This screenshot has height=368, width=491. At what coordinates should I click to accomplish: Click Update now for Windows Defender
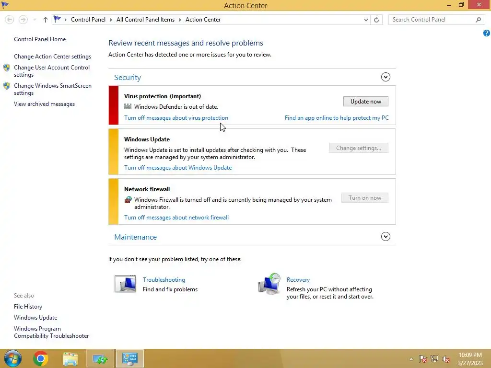[x=365, y=102]
